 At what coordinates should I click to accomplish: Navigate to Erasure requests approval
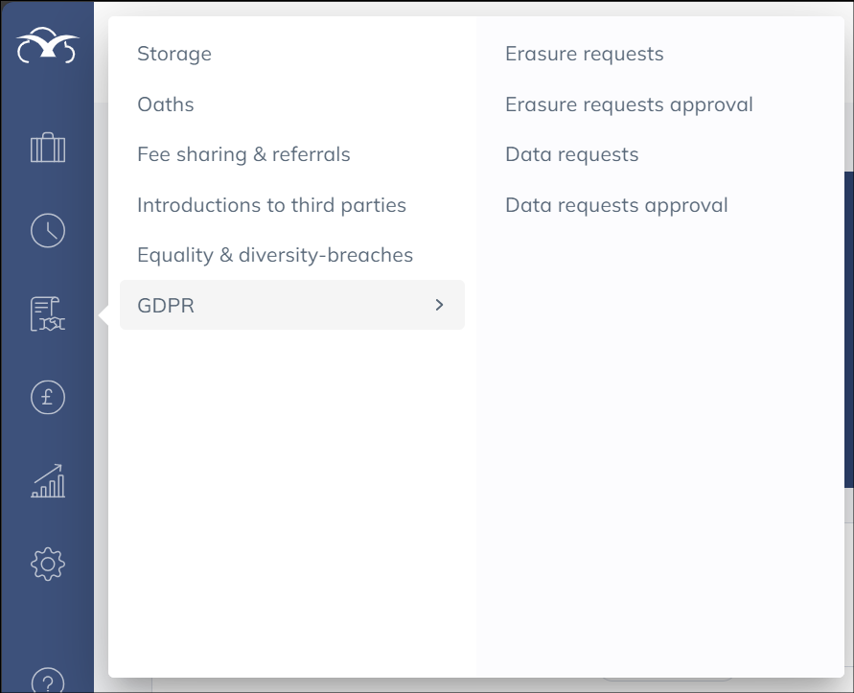pos(629,104)
